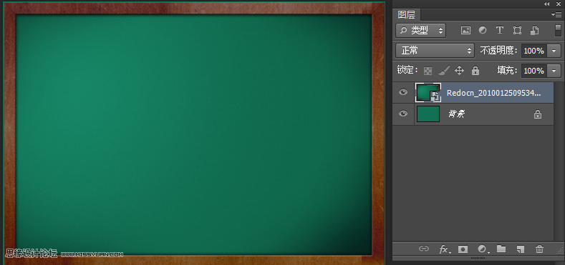Screen dimensions: 565x265
Task: Lock transparent pixels icon
Action: point(428,71)
